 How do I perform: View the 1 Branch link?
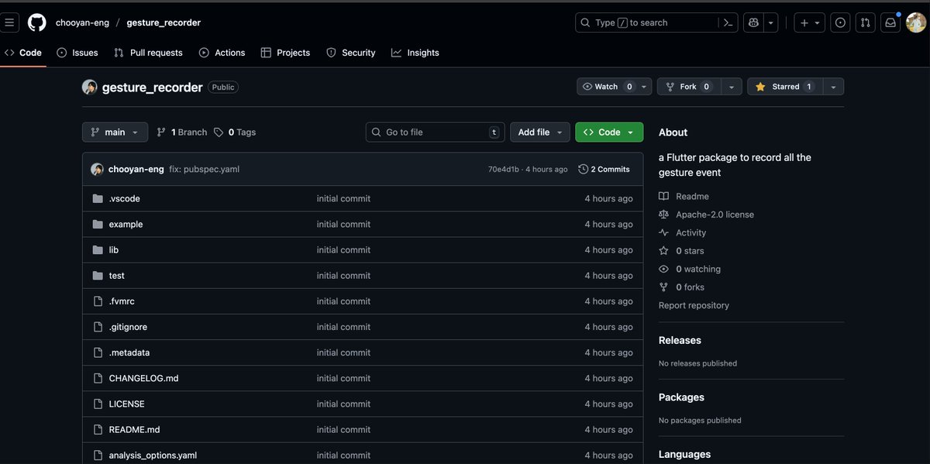coord(181,132)
